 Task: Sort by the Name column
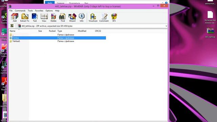click(x=13, y=31)
